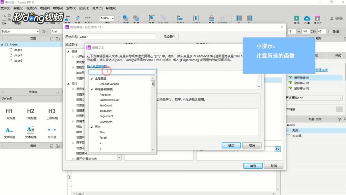Open the 编辑(E) menu
The image size is (346, 195).
(18, 8)
